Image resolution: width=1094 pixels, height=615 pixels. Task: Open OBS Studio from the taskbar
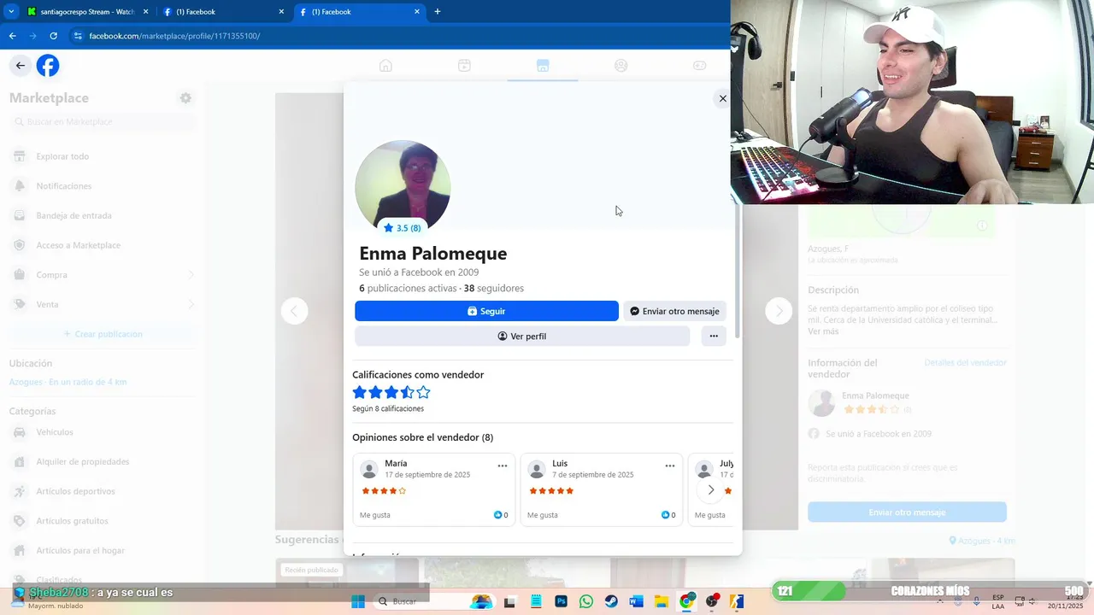pyautogui.click(x=712, y=601)
